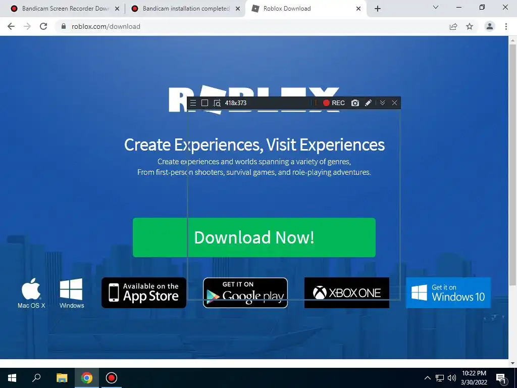Switch to Bandicam Screen Recorder Download tab
Screen dimensions: 517x388
pos(65,9)
